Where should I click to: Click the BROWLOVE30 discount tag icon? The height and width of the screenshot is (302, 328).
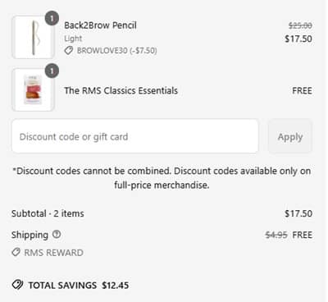[69, 50]
